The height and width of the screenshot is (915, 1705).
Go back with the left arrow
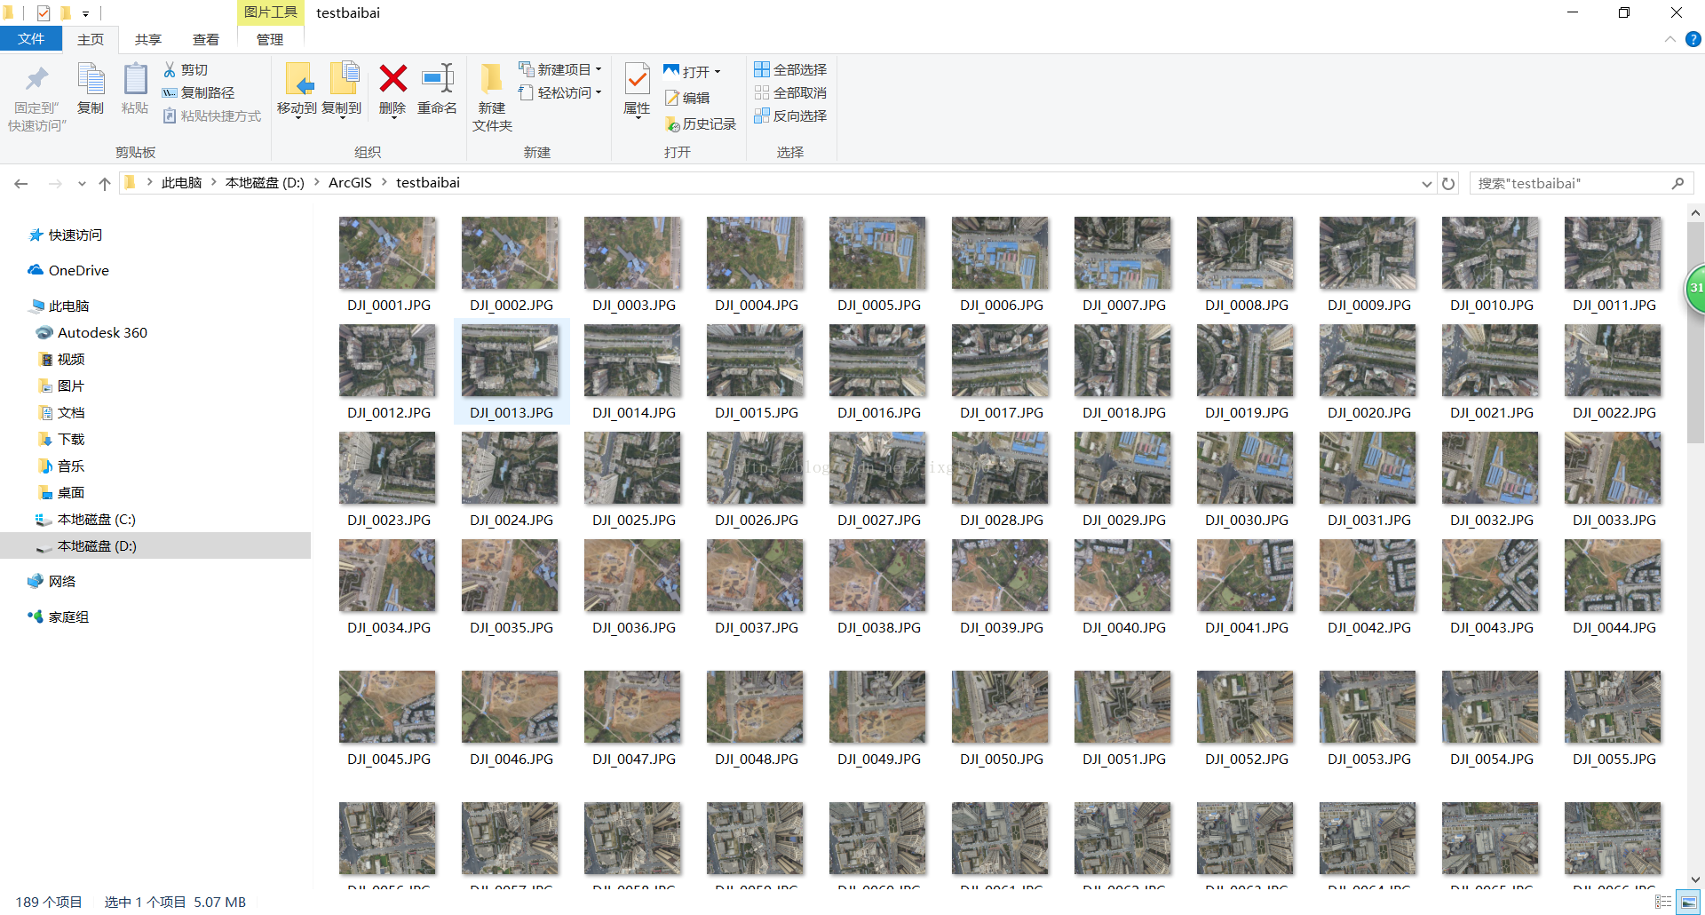pyautogui.click(x=21, y=184)
